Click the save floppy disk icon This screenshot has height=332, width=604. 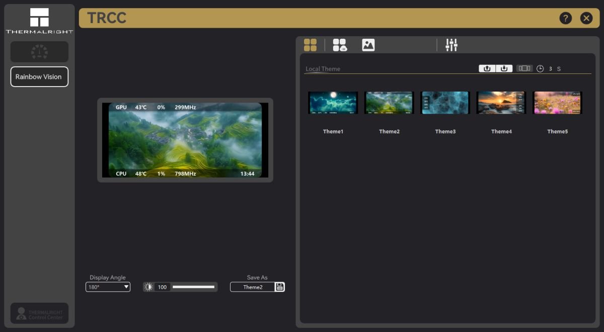click(x=280, y=287)
